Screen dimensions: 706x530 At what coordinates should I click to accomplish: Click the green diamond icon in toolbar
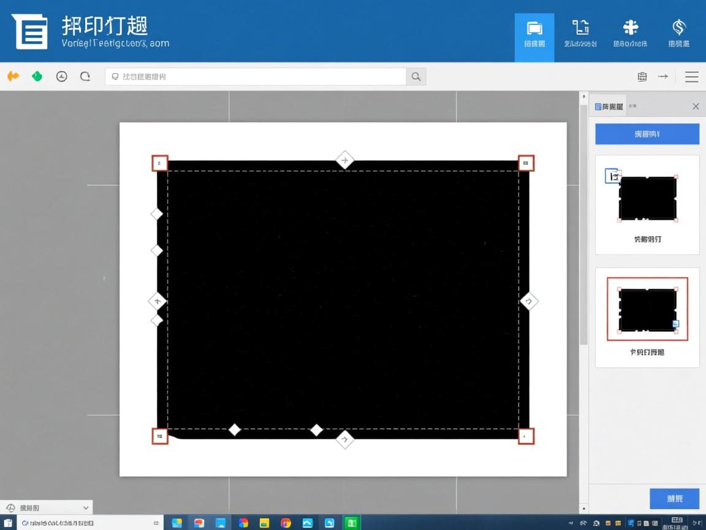[37, 77]
